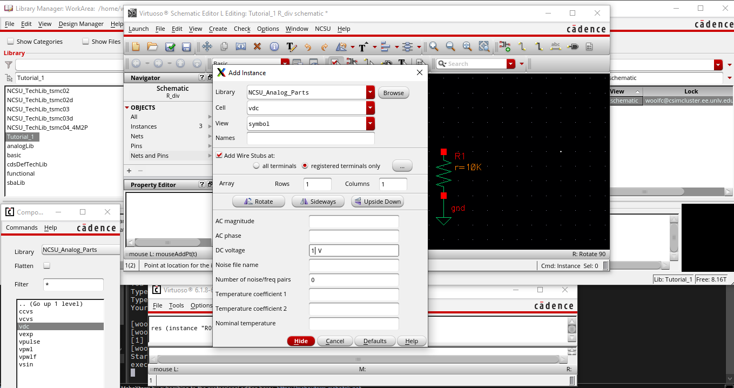Open Design Manager menu in Library Manager
Viewport: 734px width, 388px height.
pos(81,24)
